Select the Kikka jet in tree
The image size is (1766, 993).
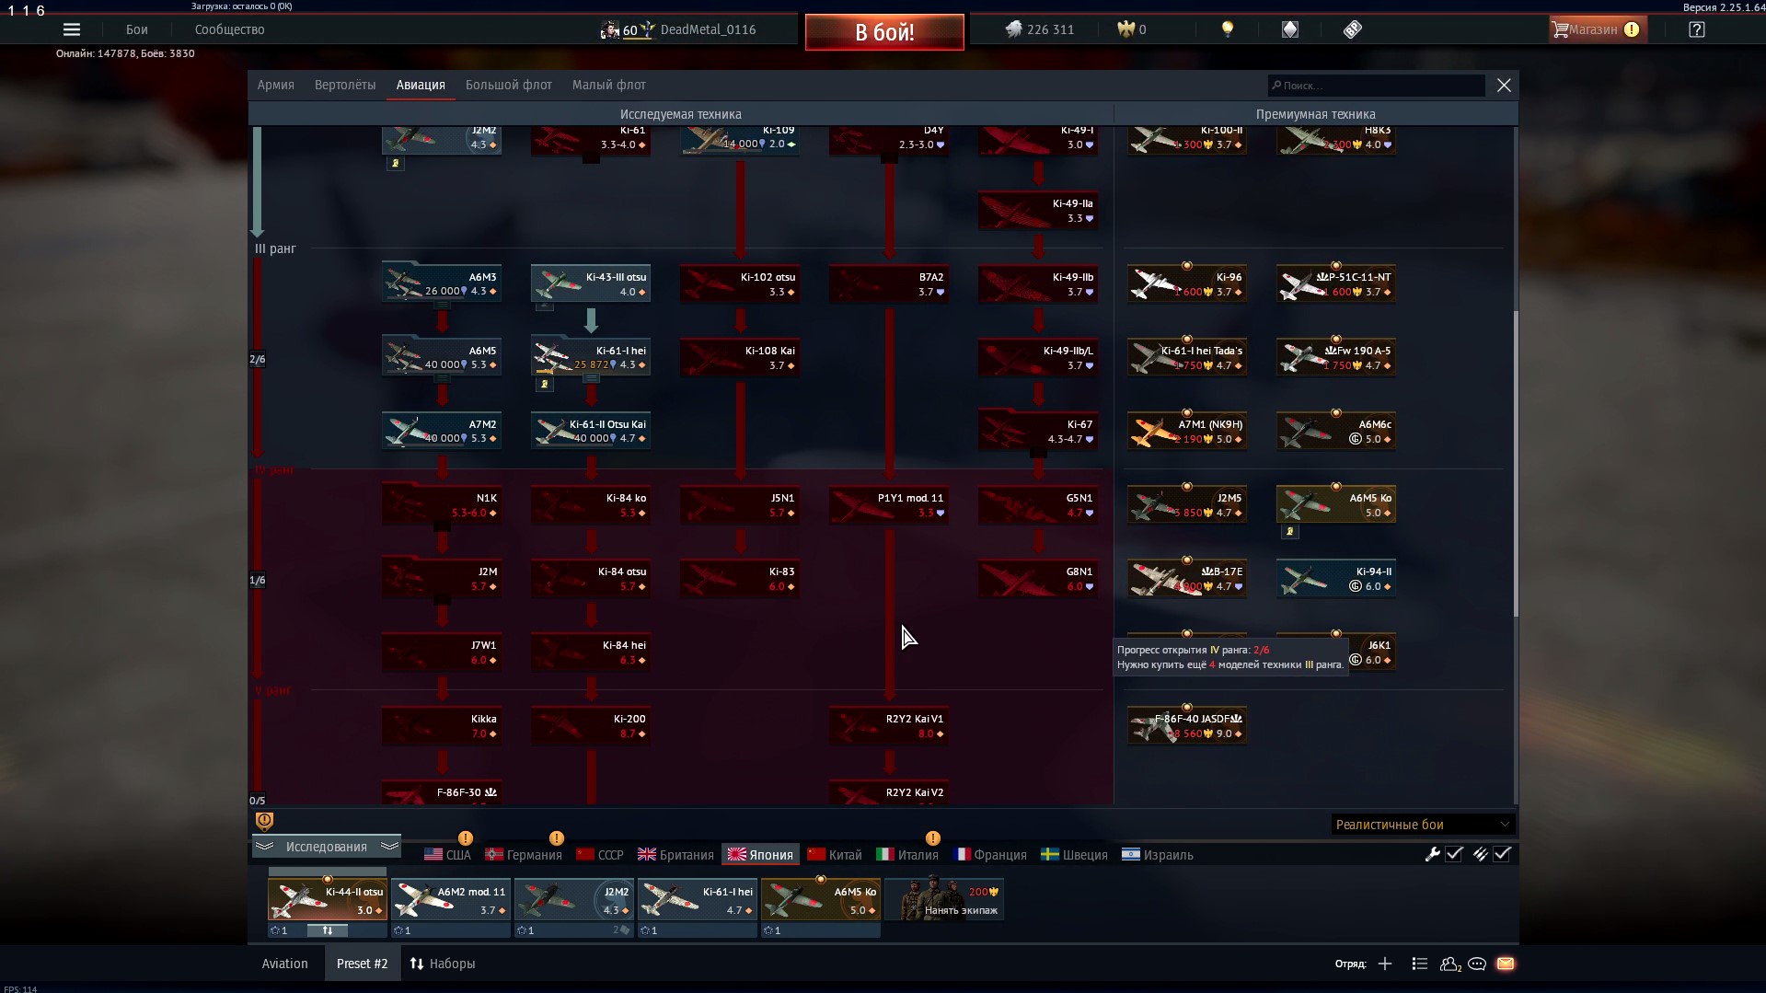pyautogui.click(x=442, y=725)
